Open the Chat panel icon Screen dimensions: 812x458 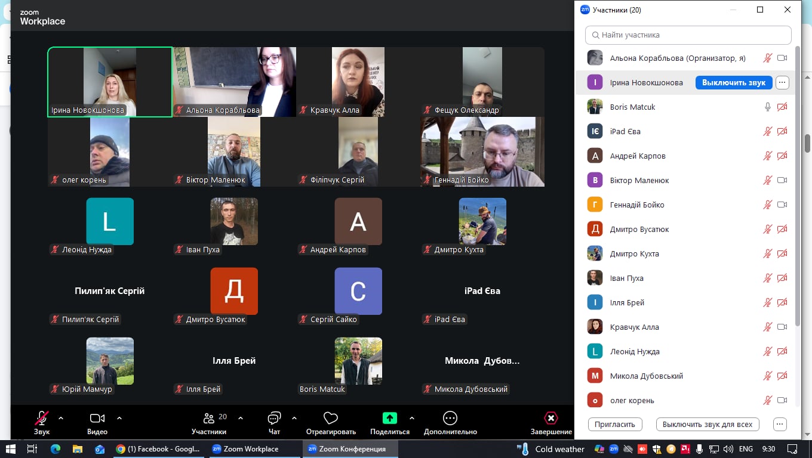coord(274,418)
